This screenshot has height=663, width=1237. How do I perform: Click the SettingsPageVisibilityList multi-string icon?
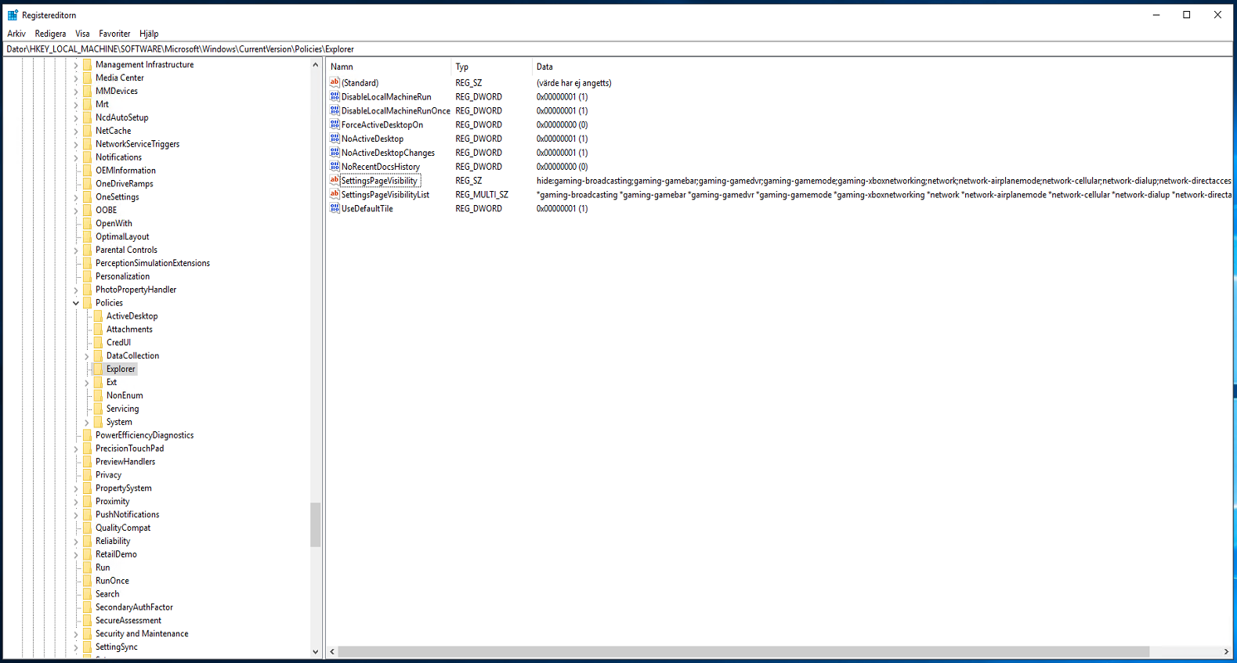(335, 195)
